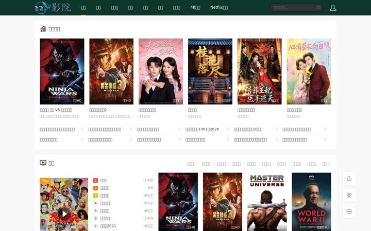Open the Netflix navigation menu item

[x=219, y=8]
